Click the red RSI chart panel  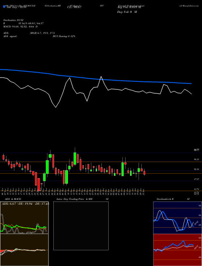click(177, 250)
